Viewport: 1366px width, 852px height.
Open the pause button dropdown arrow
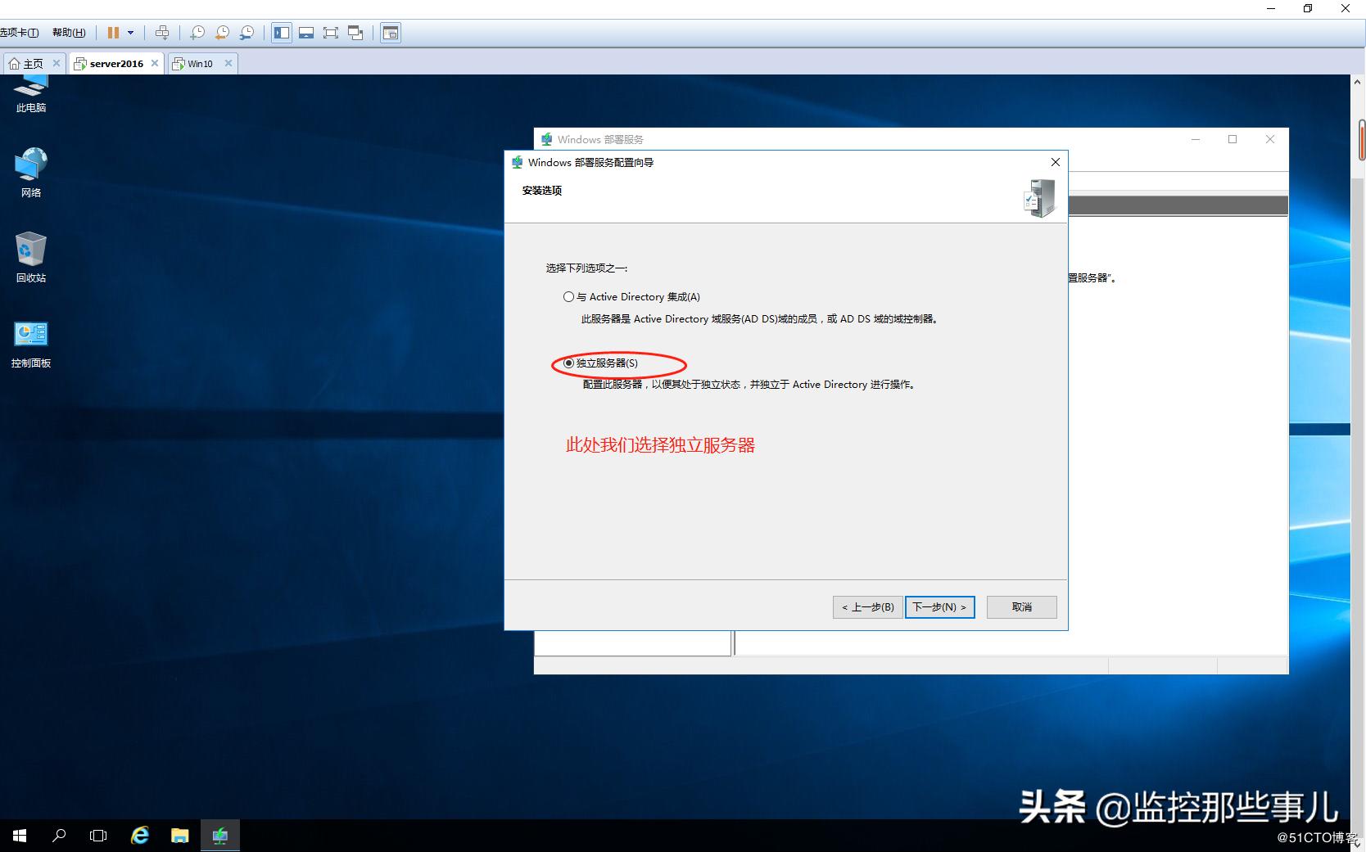click(129, 33)
